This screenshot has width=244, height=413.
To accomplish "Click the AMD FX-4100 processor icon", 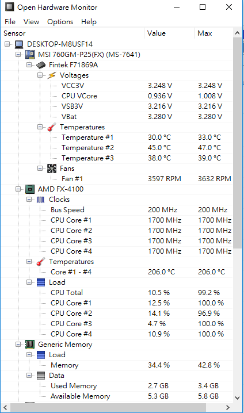I will 30,189.
